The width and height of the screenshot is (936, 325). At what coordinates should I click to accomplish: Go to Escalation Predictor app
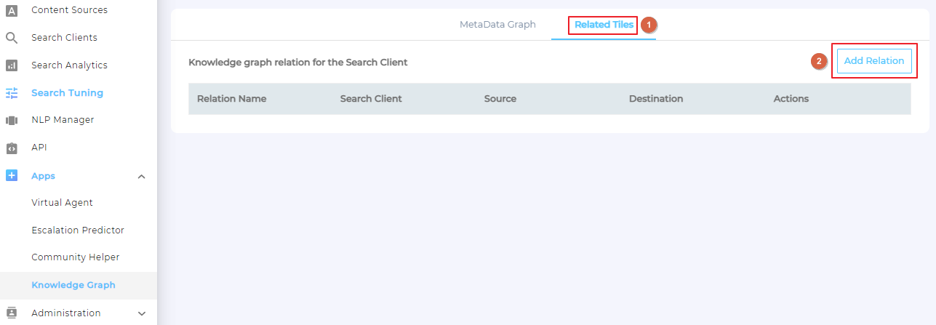(x=78, y=230)
